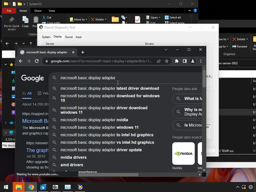Toggle Chrome side panel icon
The image size is (256, 192).
[x=185, y=61]
